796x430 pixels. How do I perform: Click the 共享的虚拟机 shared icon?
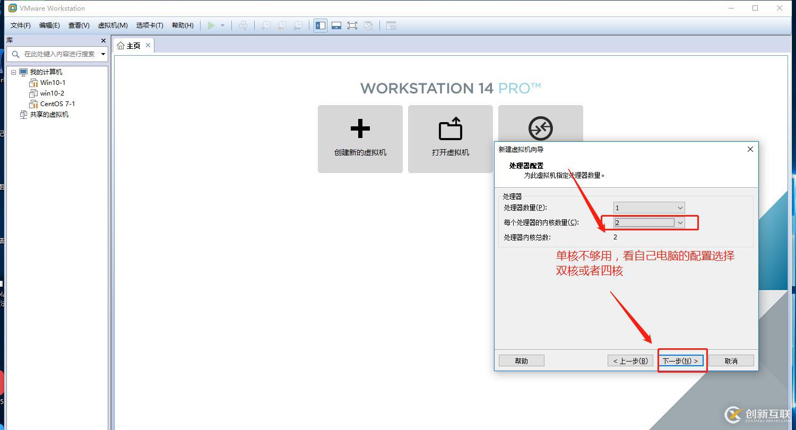pos(23,115)
